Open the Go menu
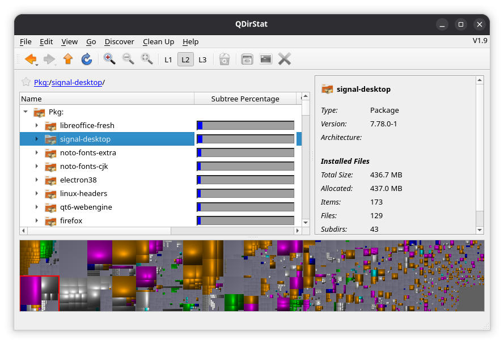 (91, 42)
